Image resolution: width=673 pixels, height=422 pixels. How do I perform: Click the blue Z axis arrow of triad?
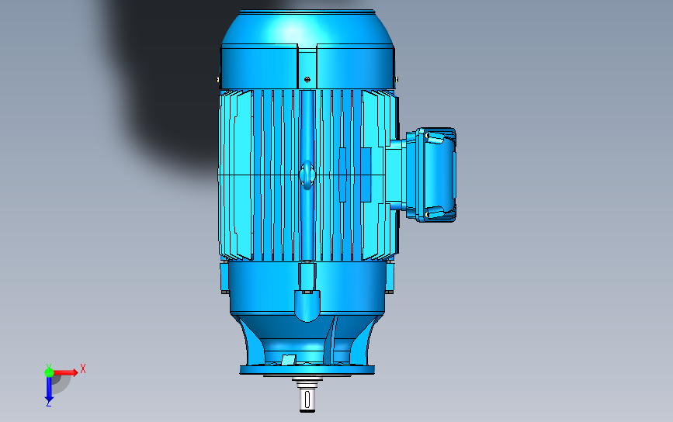49,390
